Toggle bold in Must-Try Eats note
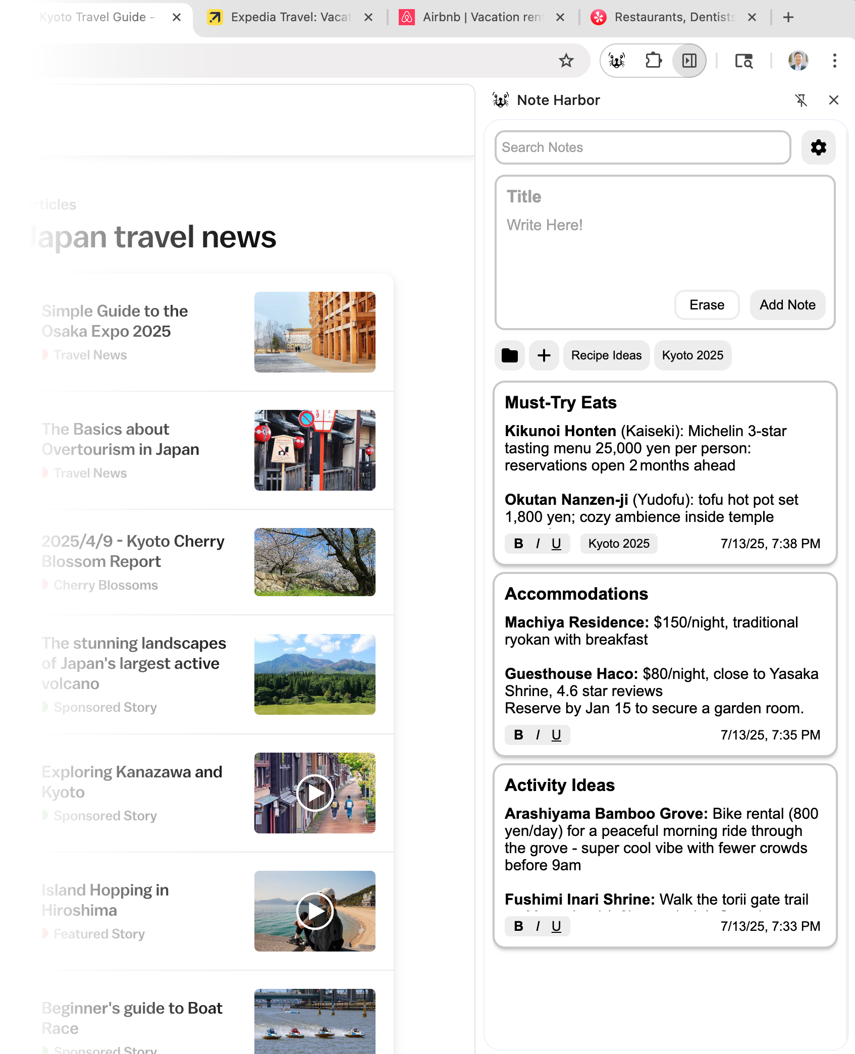The image size is (855, 1054). [x=518, y=544]
